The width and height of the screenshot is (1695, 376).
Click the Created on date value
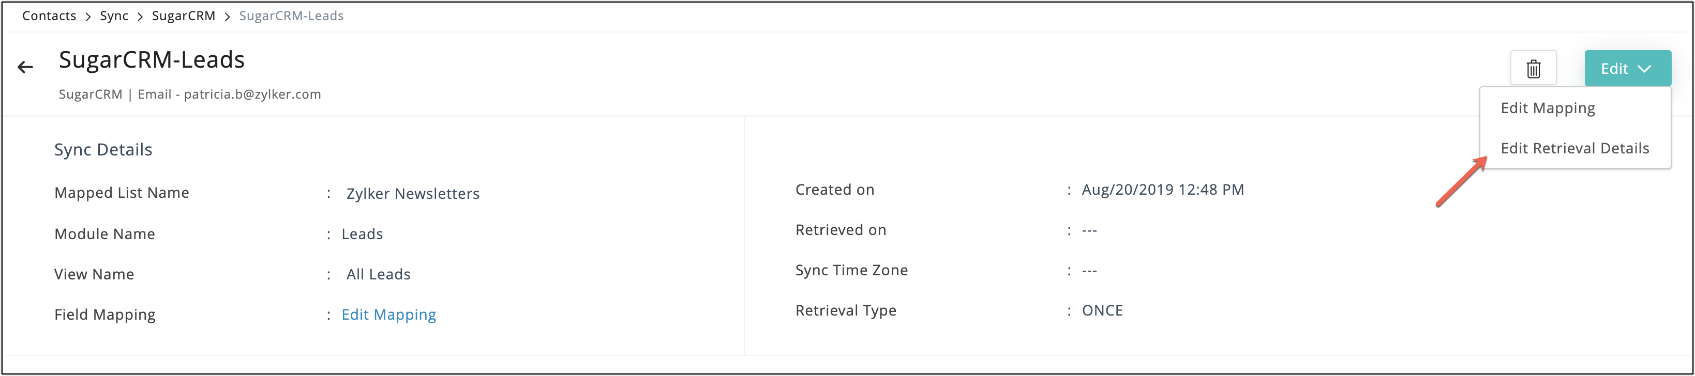(1163, 190)
